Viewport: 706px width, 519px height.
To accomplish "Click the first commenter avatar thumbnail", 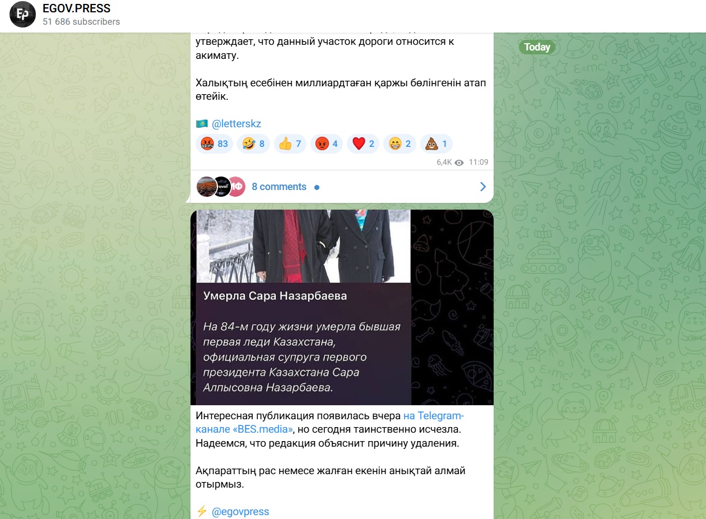I will point(207,187).
